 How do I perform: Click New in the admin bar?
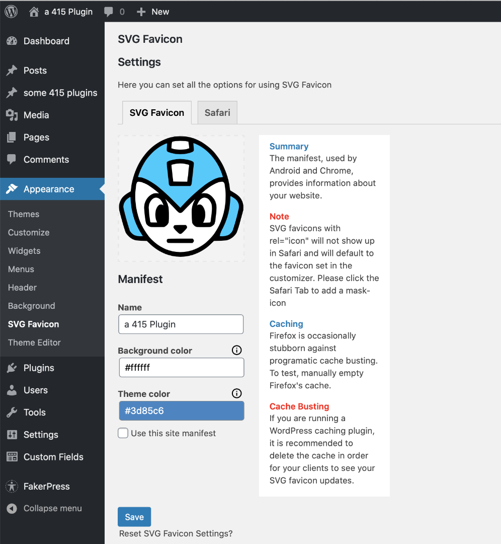coord(160,12)
